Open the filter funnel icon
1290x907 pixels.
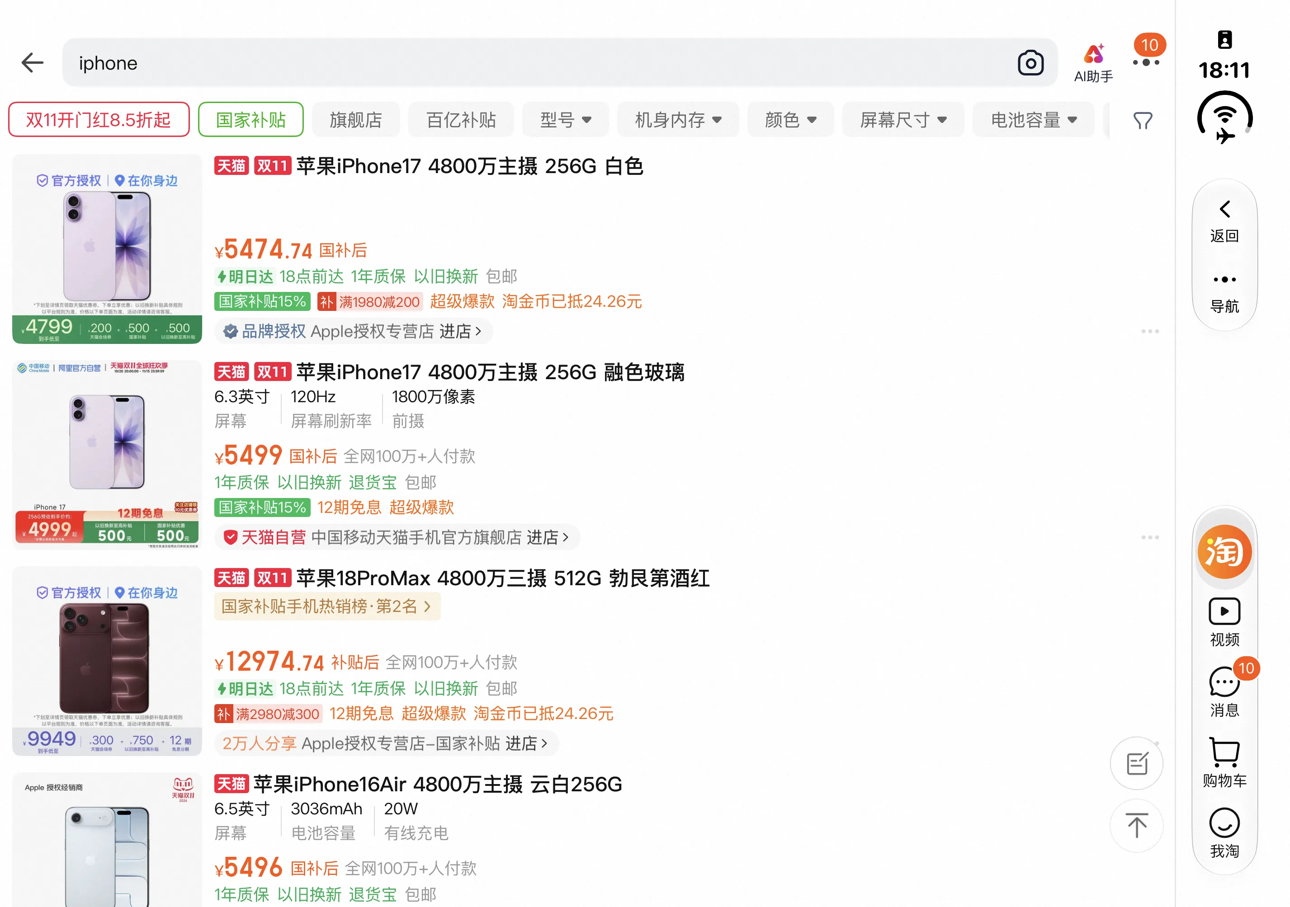point(1142,120)
